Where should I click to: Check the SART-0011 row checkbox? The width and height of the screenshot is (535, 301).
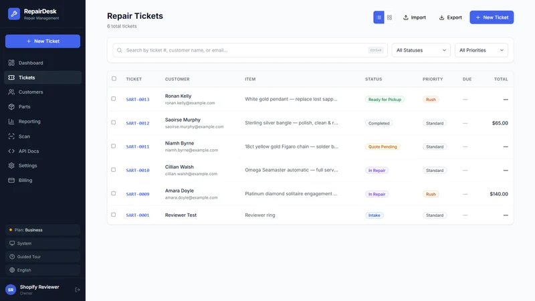113,146
